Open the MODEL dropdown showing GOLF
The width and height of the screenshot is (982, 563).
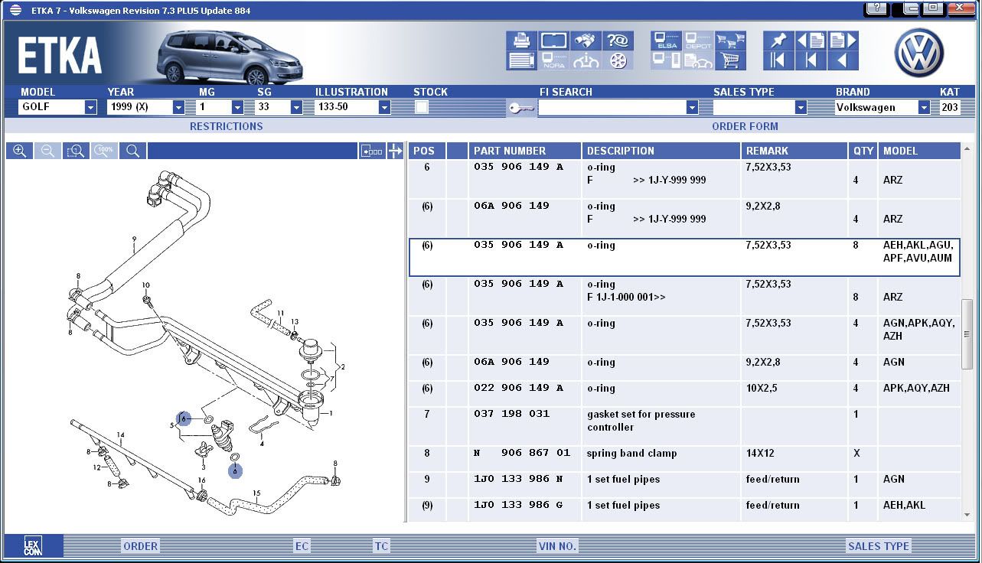click(x=90, y=108)
